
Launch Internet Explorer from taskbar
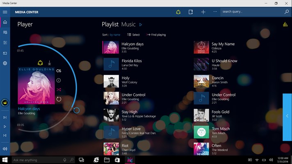(x=96, y=160)
